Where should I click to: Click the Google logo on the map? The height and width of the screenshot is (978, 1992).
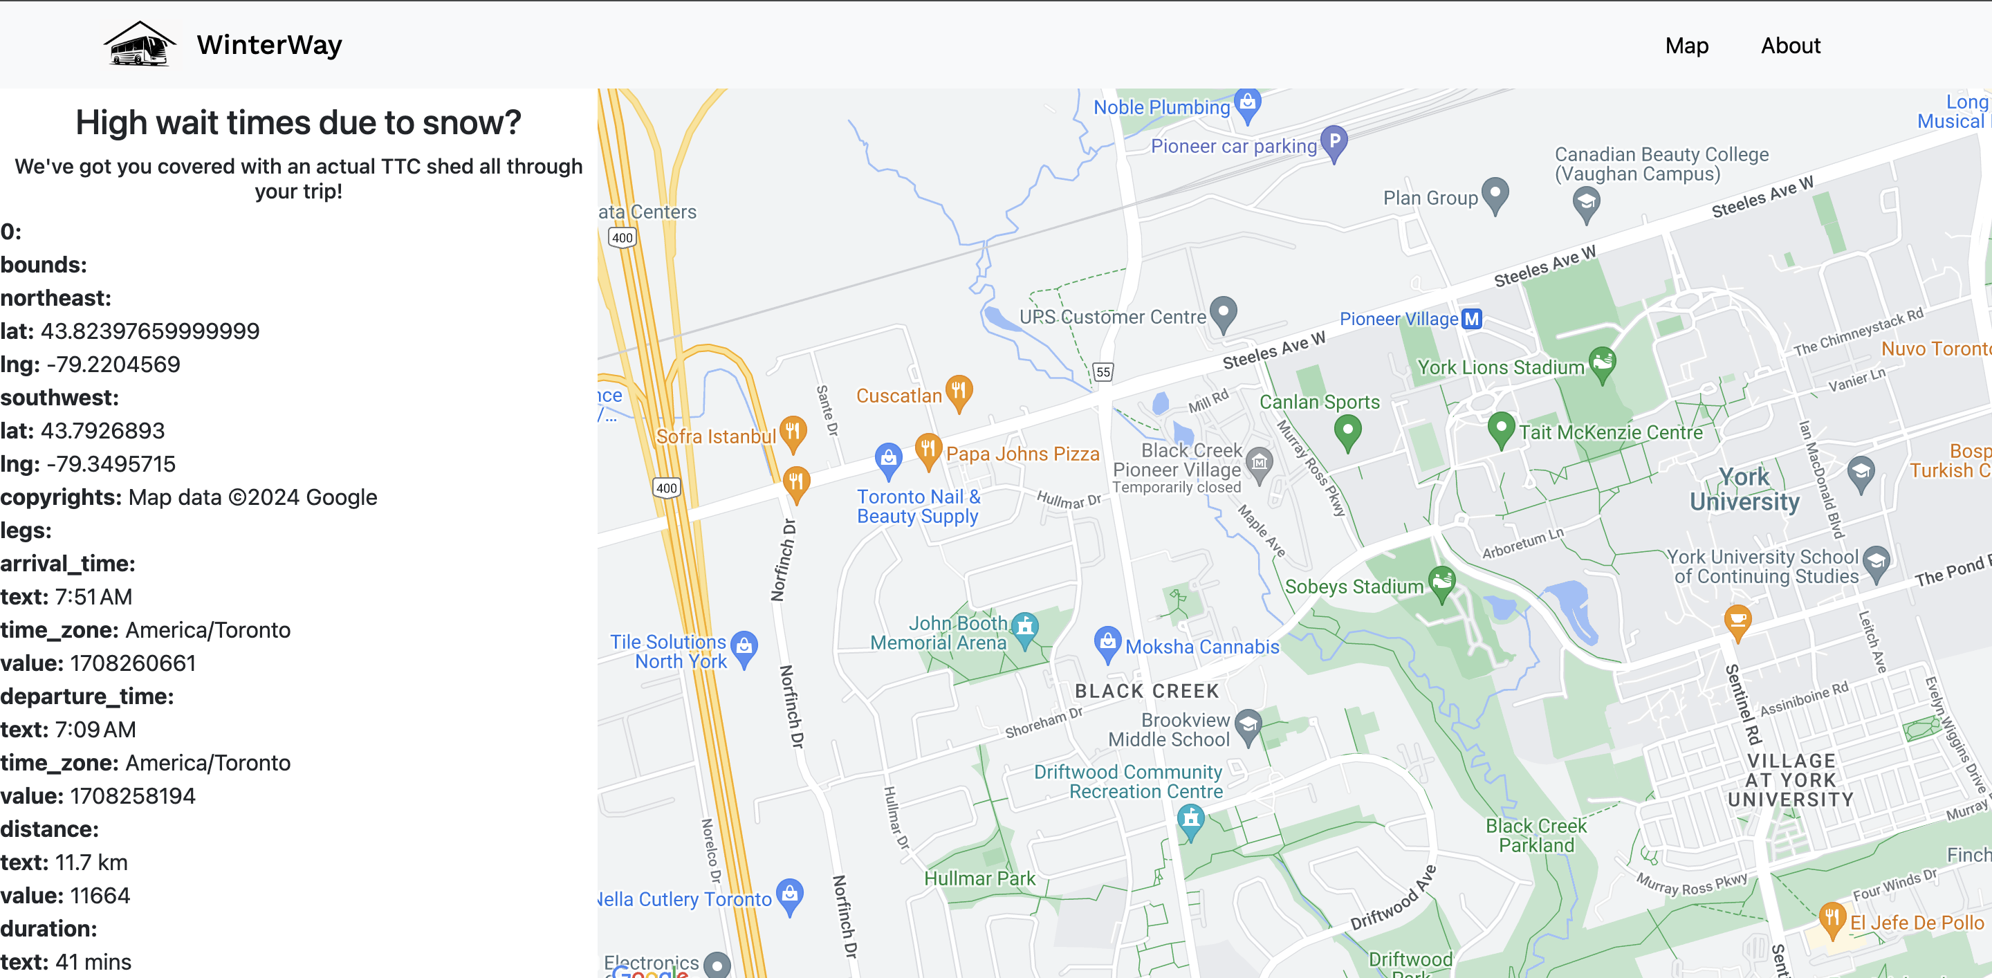point(648,972)
